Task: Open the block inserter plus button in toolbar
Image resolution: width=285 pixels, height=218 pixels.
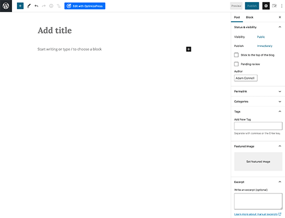Action: tap(20, 6)
